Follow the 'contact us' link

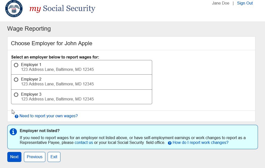click(84, 143)
